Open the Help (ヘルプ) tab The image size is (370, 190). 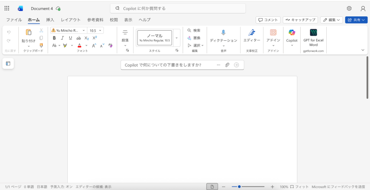click(x=145, y=20)
